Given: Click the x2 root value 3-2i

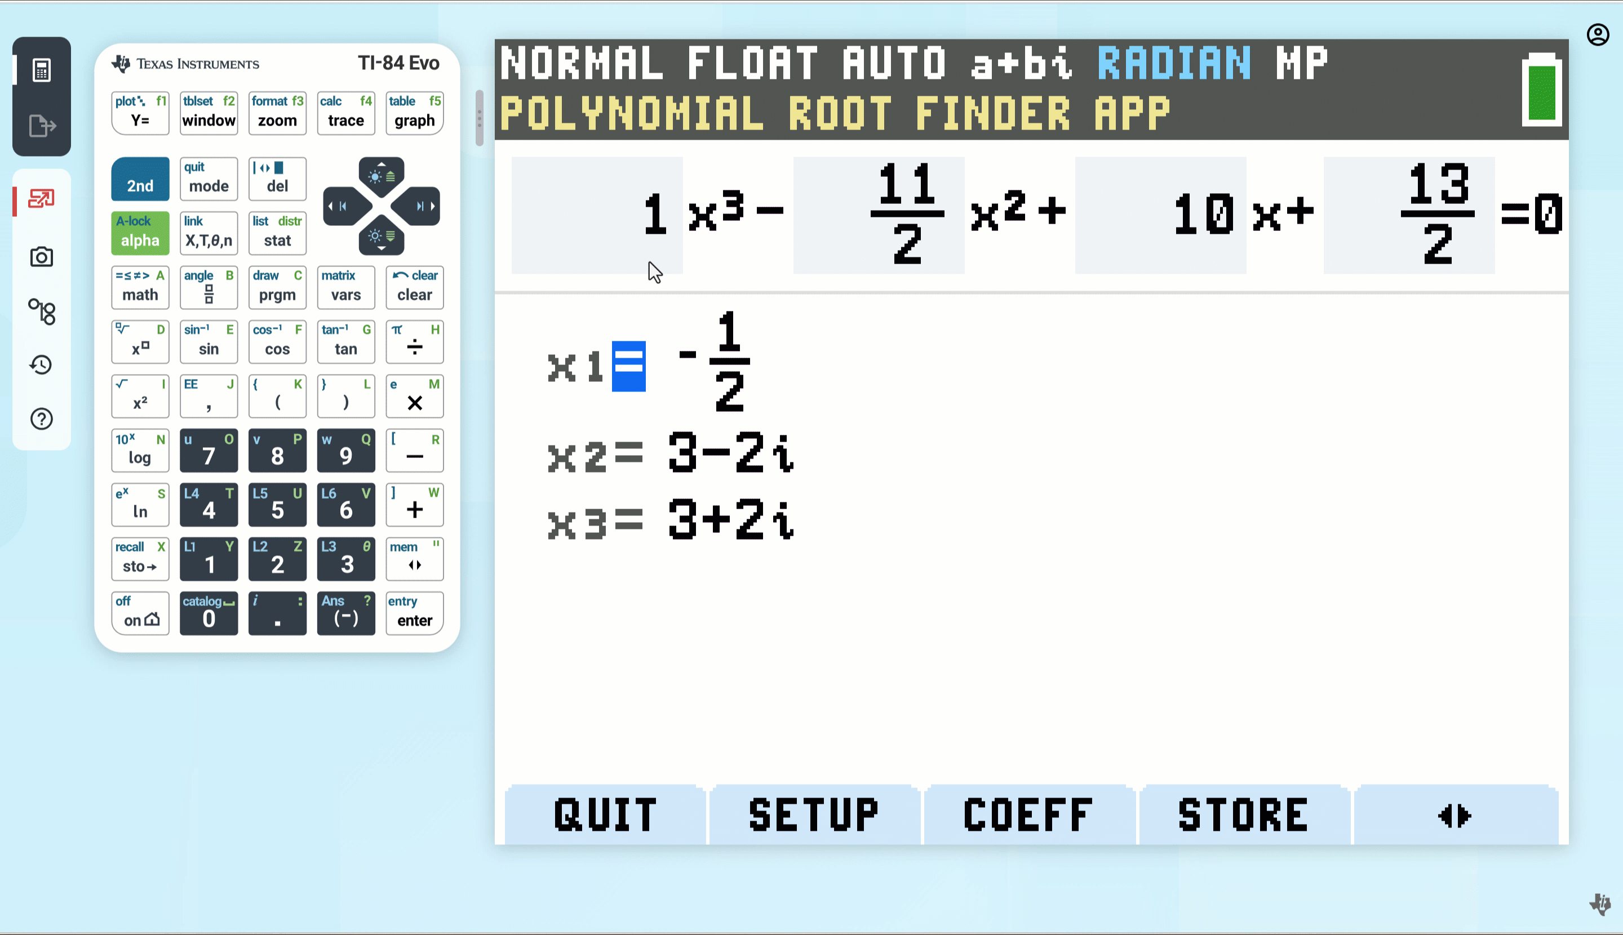Looking at the screenshot, I should click(x=731, y=453).
